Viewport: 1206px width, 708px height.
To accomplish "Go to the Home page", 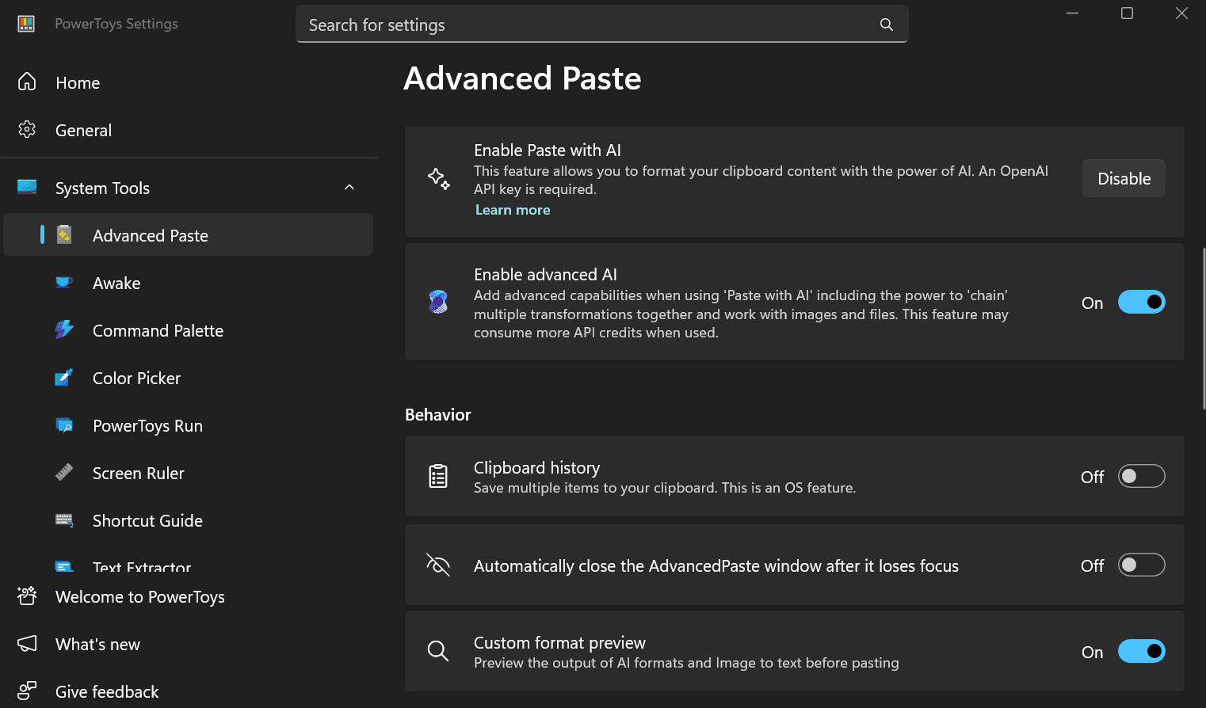I will (x=78, y=83).
